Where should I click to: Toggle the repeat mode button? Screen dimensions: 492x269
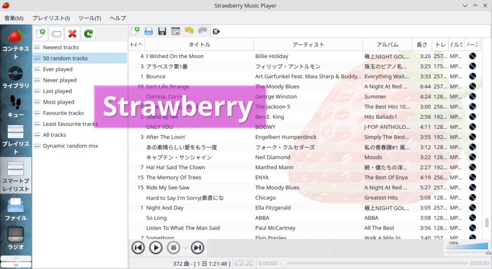click(x=239, y=263)
